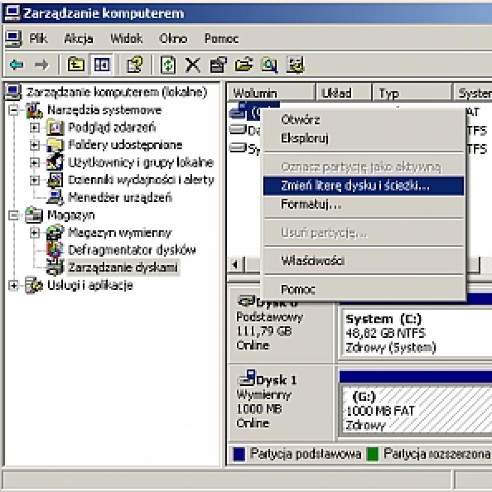Screen dimensions: 492x492
Task: Choose Pomoc in the context menu
Action: pyautogui.click(x=363, y=289)
